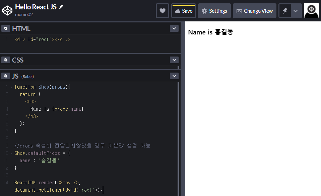Click the name : '홍길동' line
This screenshot has height=196, width=321.
click(40, 161)
